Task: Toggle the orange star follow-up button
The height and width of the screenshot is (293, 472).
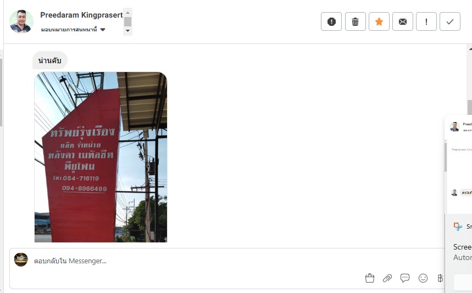Action: click(x=379, y=21)
